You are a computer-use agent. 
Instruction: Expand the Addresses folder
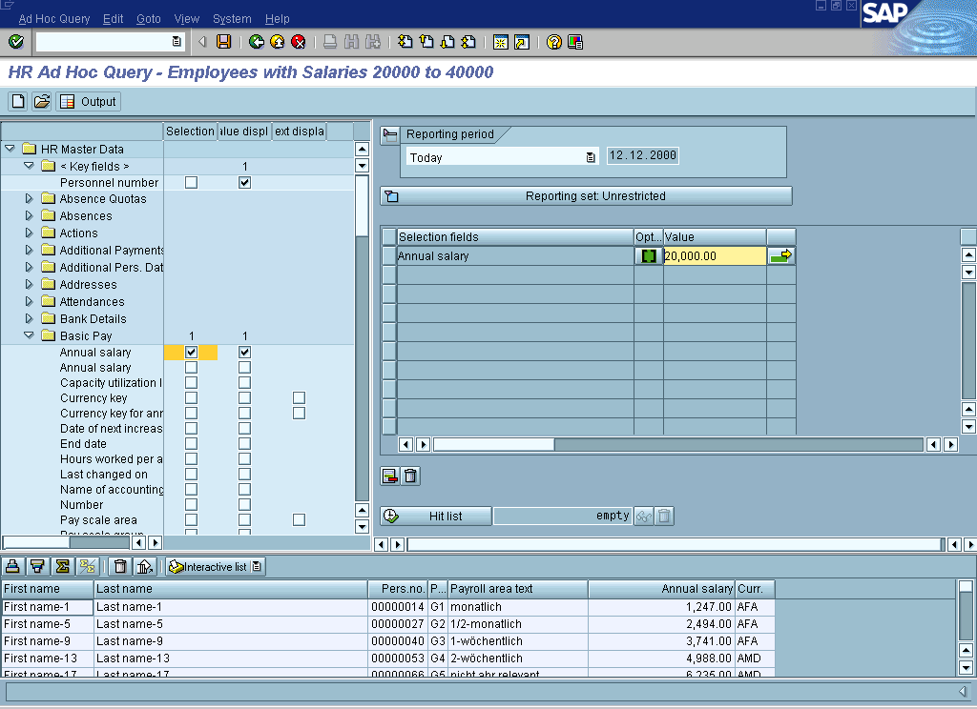click(29, 285)
